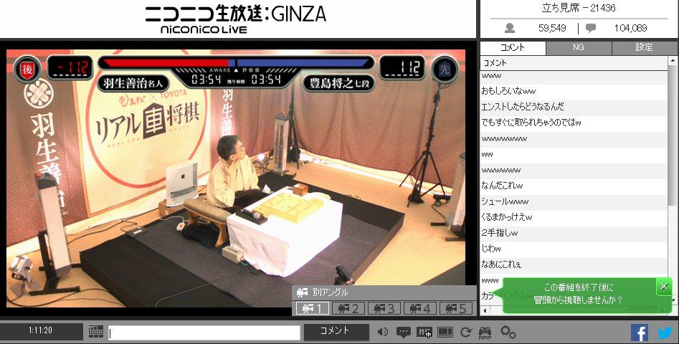This screenshot has height=344, width=679.
Task: Click the comment text input field
Action: tap(204, 333)
